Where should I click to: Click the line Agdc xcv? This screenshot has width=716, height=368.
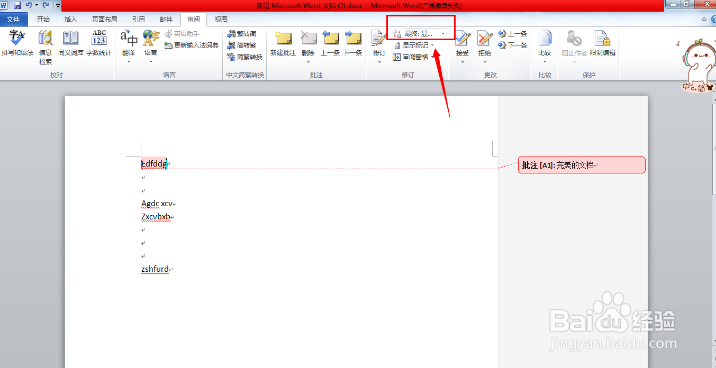click(x=157, y=204)
